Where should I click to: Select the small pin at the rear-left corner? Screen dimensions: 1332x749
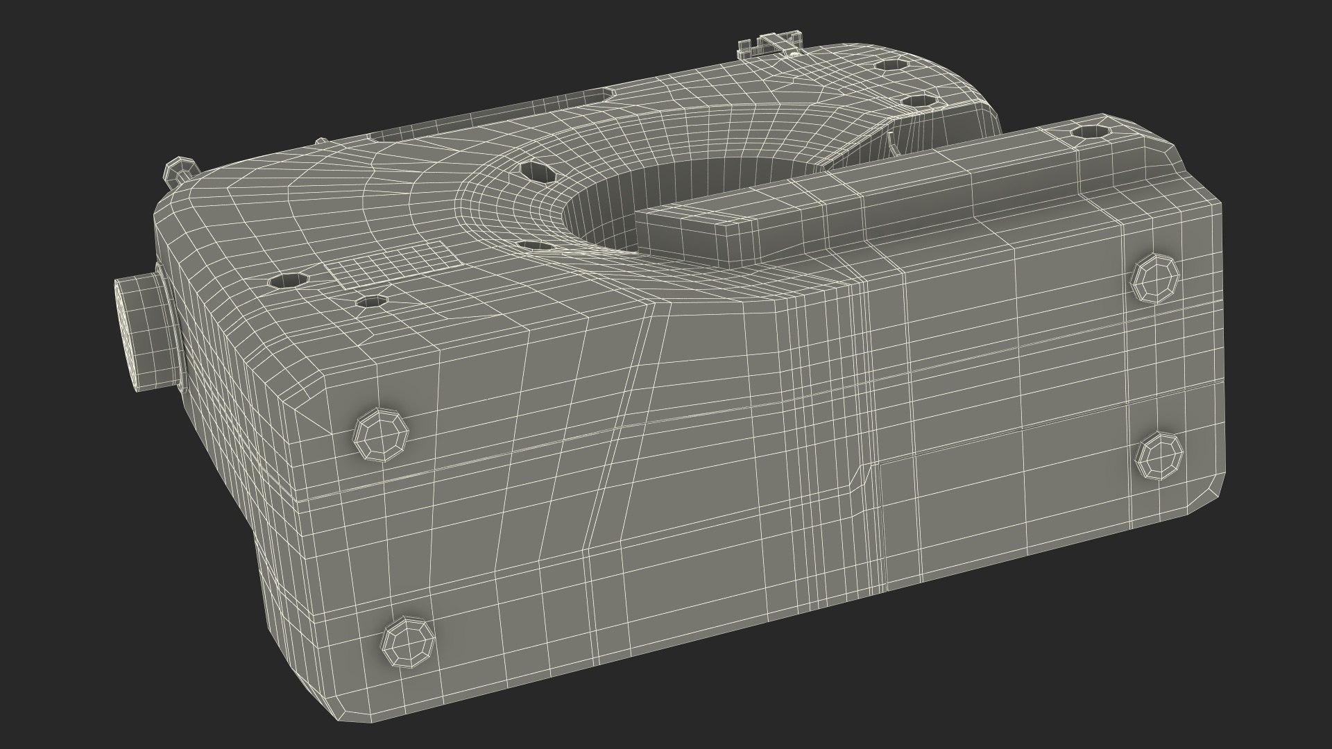point(180,169)
